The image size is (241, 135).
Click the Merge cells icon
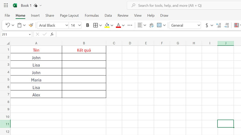(x=159, y=25)
